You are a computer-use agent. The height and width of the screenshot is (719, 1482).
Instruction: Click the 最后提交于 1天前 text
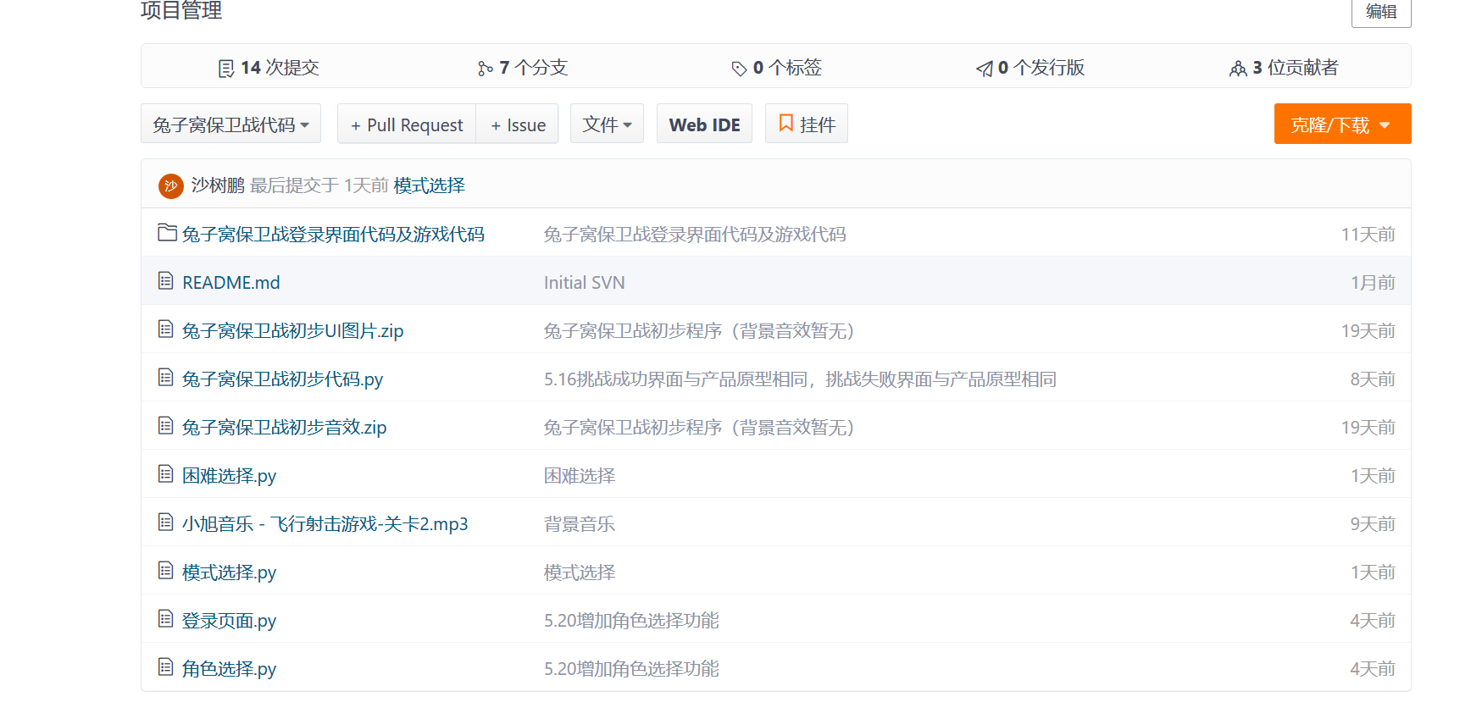[x=319, y=185]
